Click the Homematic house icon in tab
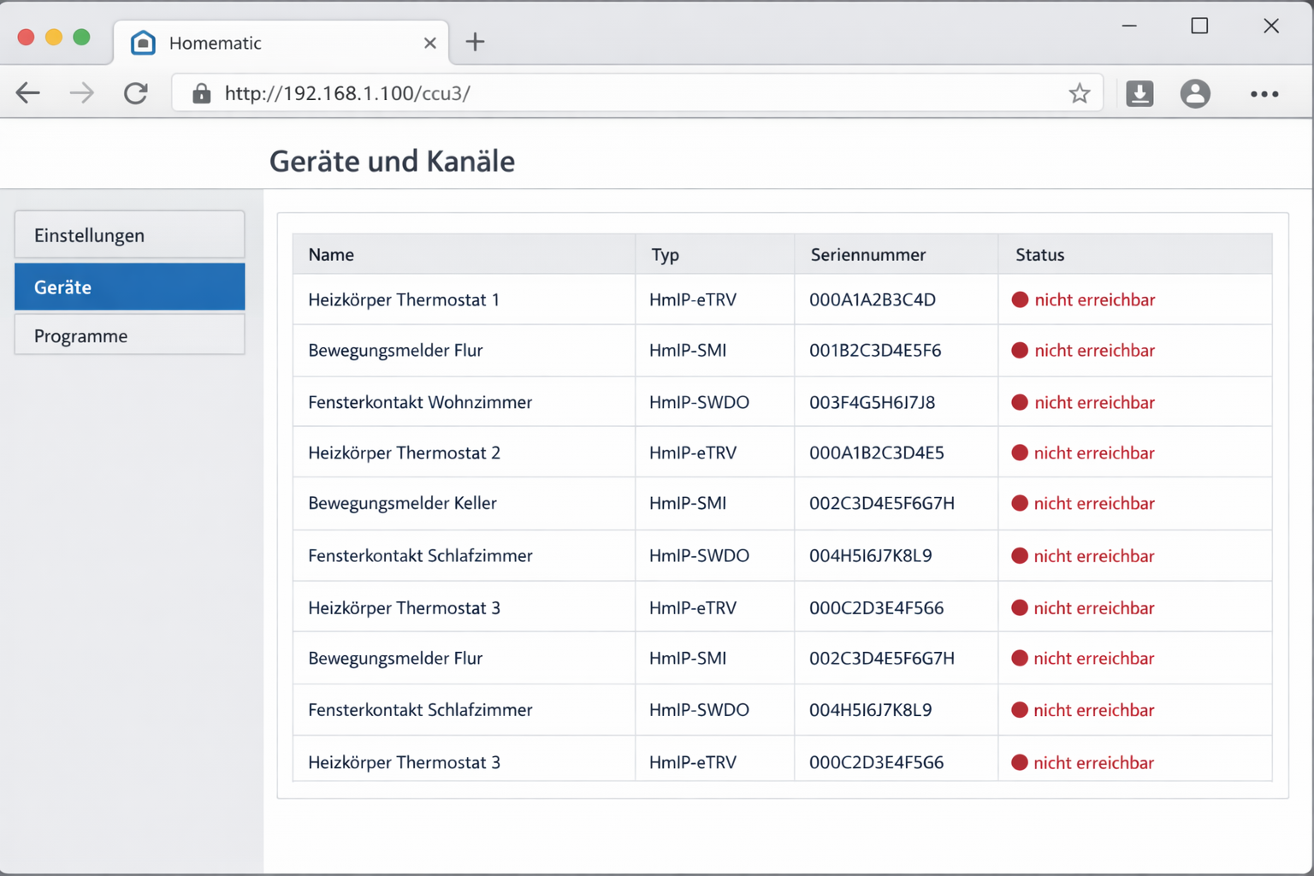Image resolution: width=1314 pixels, height=876 pixels. pyautogui.click(x=143, y=43)
